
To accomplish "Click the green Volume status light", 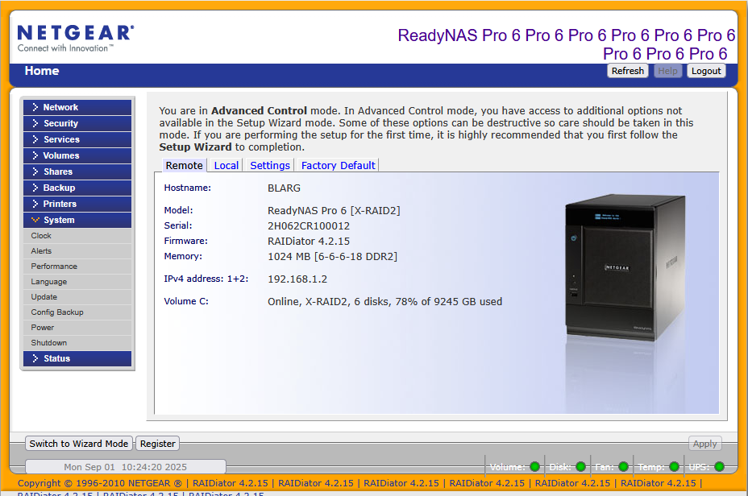I will point(534,466).
